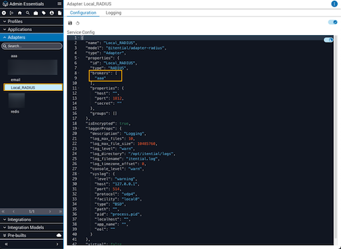Screen dimensions: 341x249
Task: Click the undo/reset icon beside save
Action: click(x=77, y=23)
